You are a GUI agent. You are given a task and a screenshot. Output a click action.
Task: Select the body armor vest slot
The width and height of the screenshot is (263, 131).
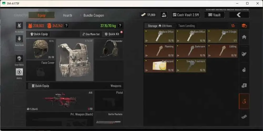point(75,60)
